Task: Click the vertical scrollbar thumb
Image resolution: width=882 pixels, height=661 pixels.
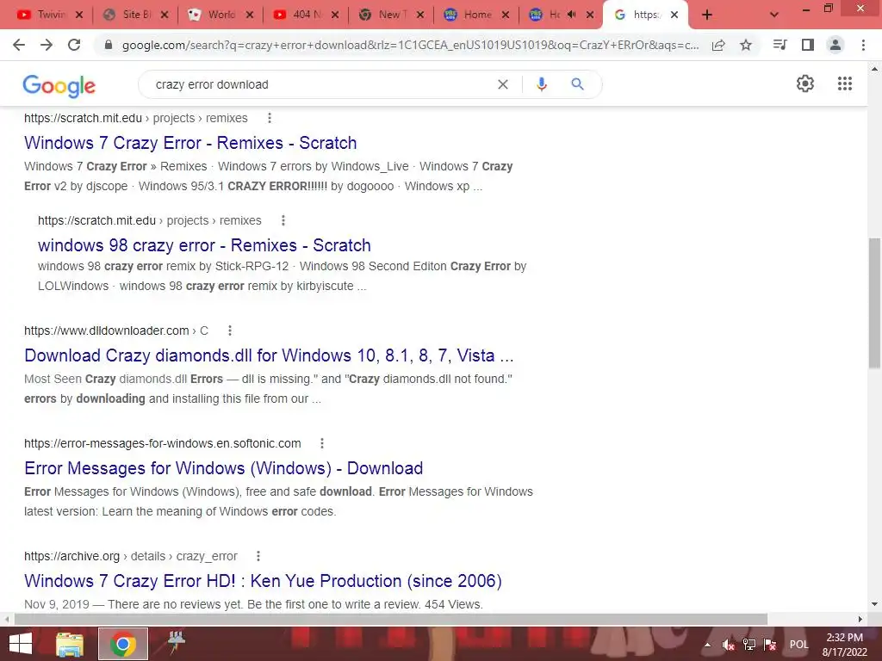Action: click(874, 304)
